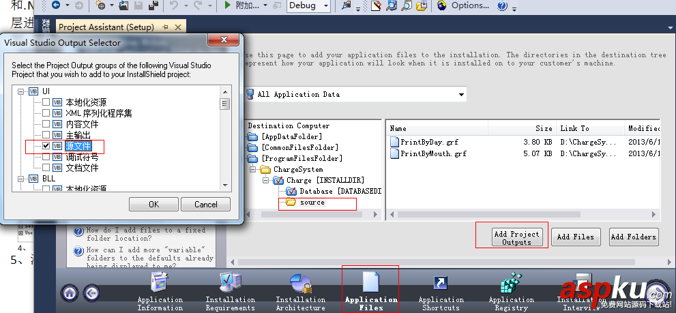
Task: Collapse the ChargeSystem folder node
Action: click(252, 169)
